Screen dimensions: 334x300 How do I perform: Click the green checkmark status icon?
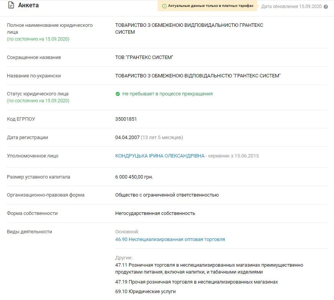point(118,94)
